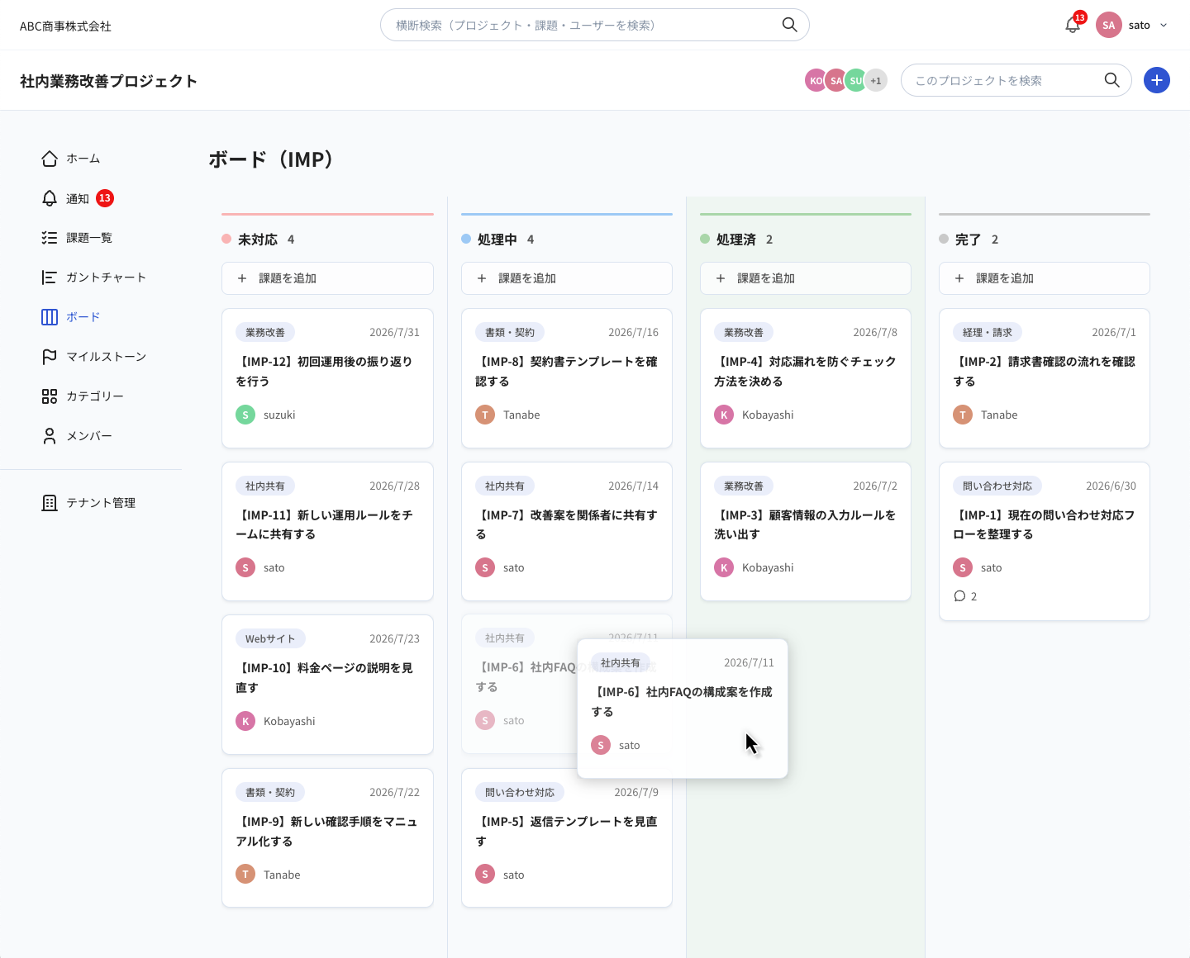
Task: Open メンバー in the sidebar
Action: click(x=77, y=436)
